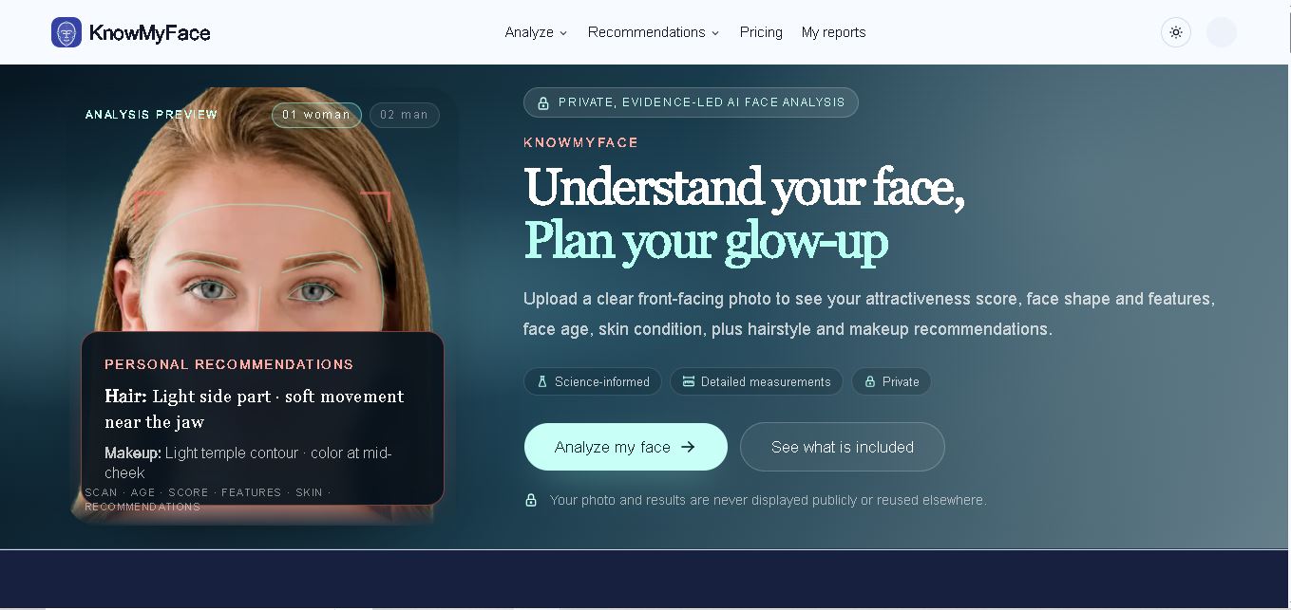The width and height of the screenshot is (1291, 610).
Task: Click the pink KNOWMYFACE eyebrow label
Action: [x=581, y=142]
